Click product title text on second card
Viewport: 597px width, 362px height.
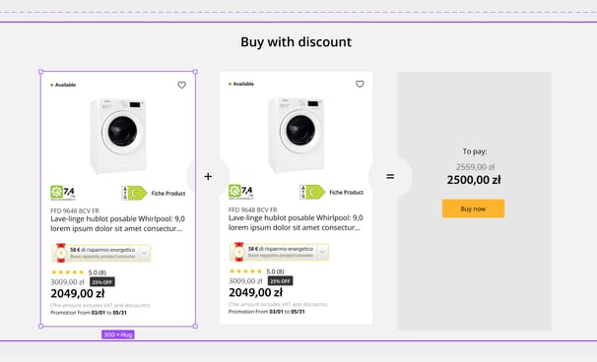296,222
